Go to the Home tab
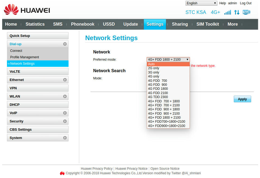Viewport: 260px width, 178px height. [11, 24]
